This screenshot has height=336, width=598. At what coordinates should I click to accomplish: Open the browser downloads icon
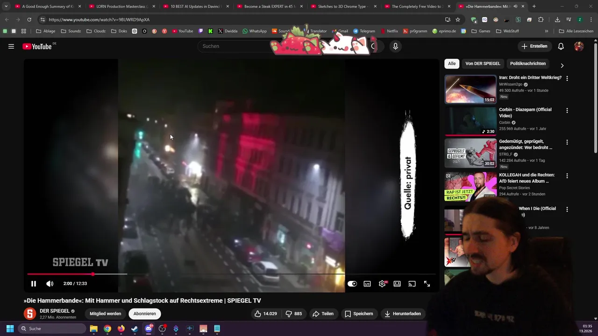point(557,20)
